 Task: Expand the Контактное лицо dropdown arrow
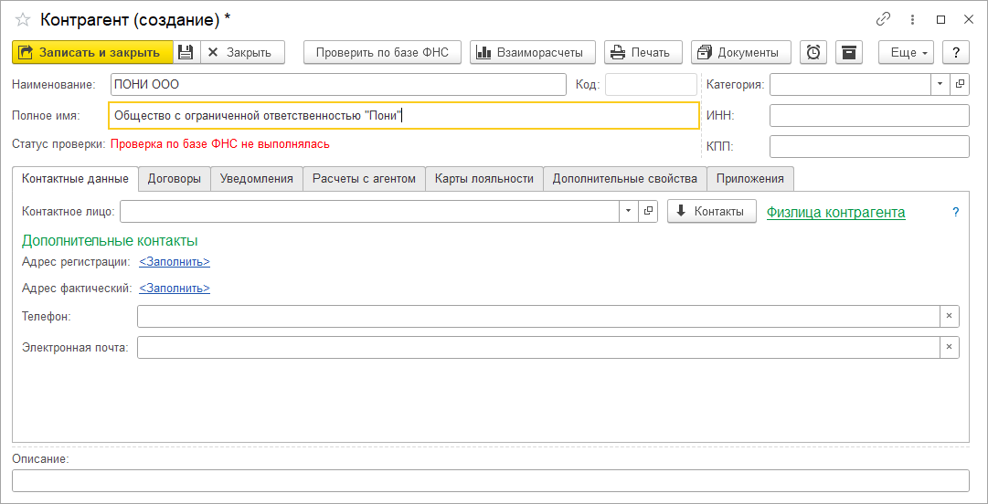(x=629, y=212)
